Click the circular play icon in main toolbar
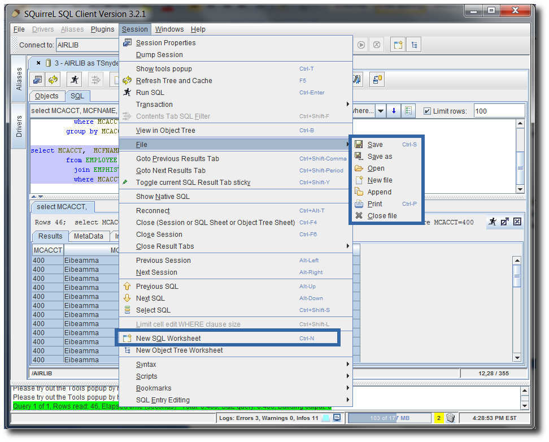 (x=361, y=45)
